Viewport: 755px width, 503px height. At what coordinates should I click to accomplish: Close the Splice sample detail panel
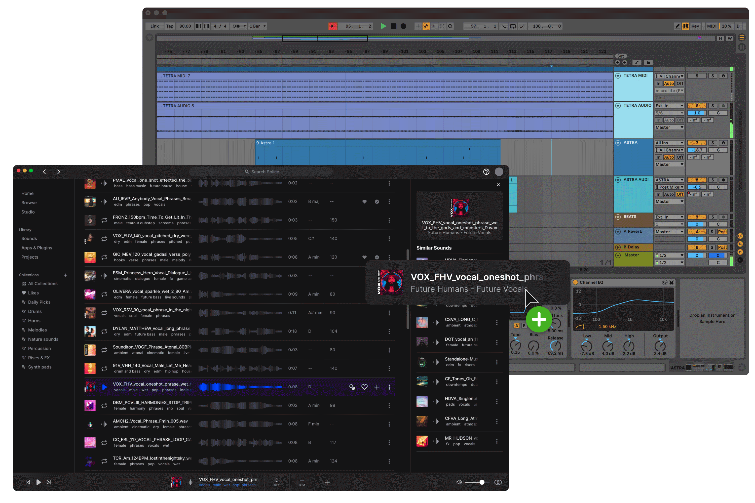point(498,185)
